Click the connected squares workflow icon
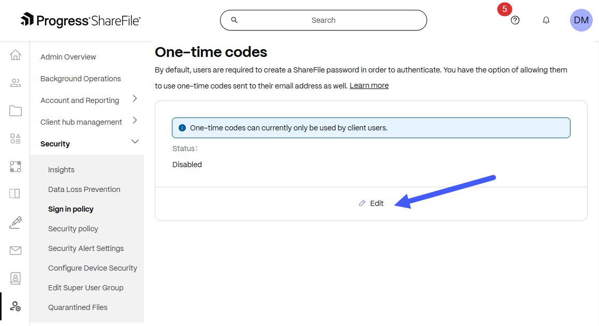599x326 pixels. click(16, 167)
